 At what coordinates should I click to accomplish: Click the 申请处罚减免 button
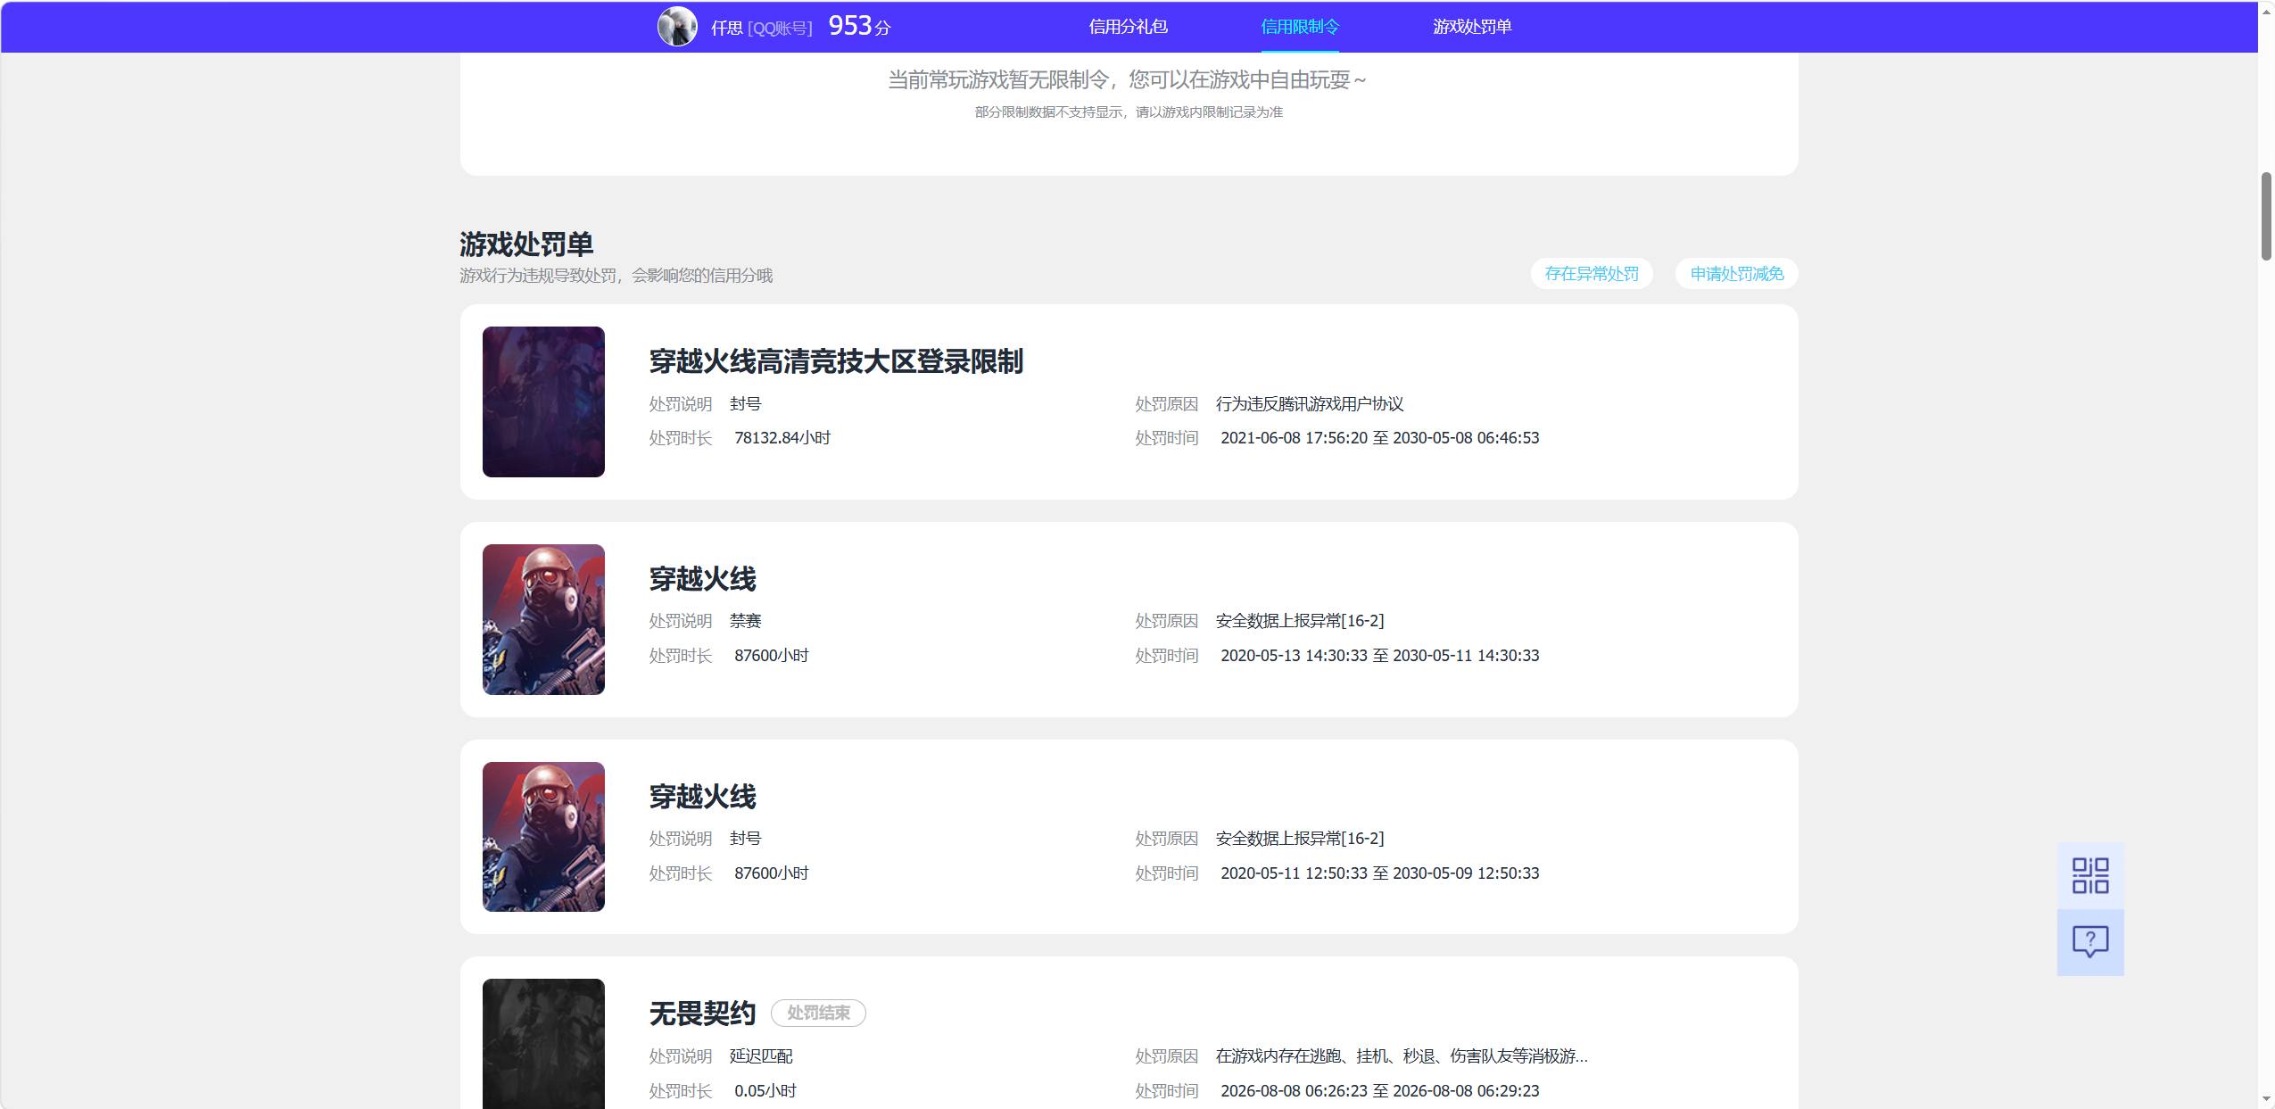1737,274
